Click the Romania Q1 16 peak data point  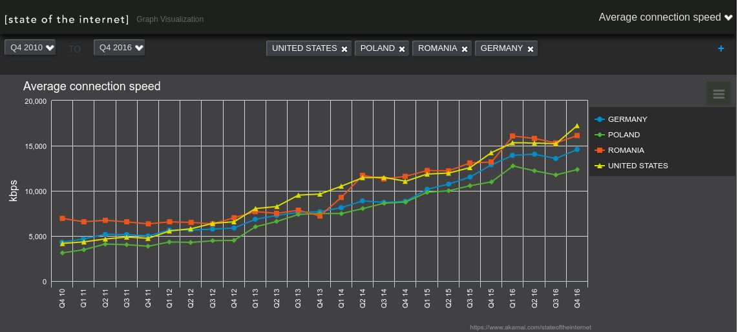click(512, 136)
